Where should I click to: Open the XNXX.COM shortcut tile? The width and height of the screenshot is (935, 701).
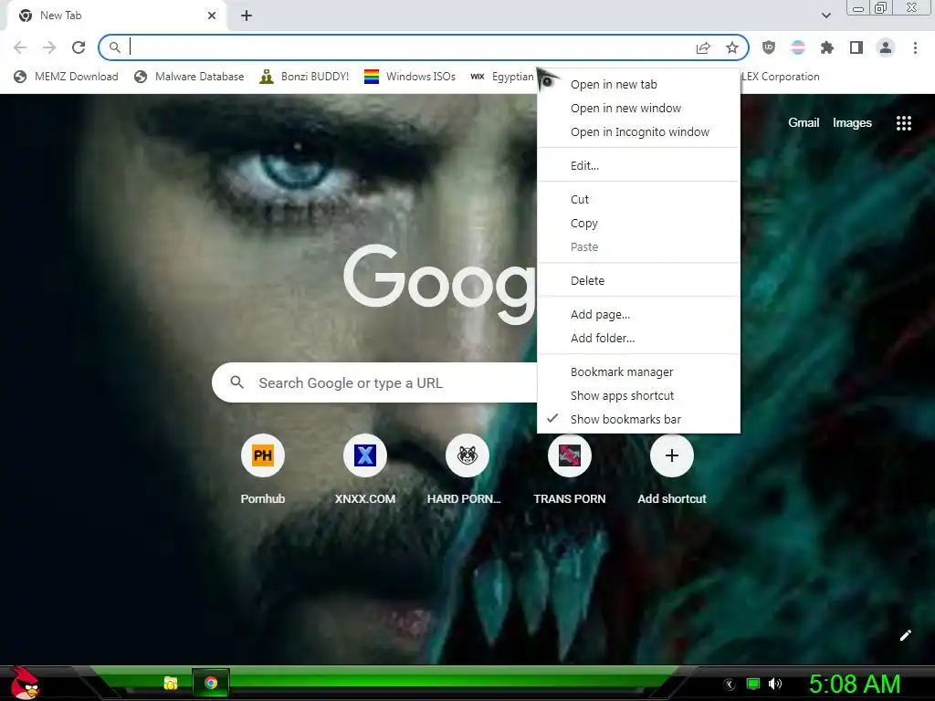365,470
